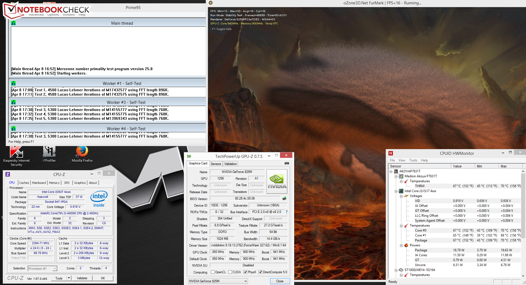Image resolution: width=526 pixels, height=285 pixels.
Task: Click the computer icon beside AKOYAP7631T
Action: pos(396,171)
